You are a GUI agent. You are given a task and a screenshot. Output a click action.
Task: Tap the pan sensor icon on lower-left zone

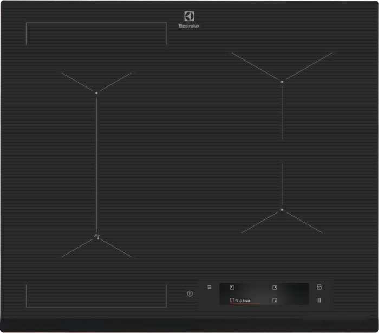[96, 236]
